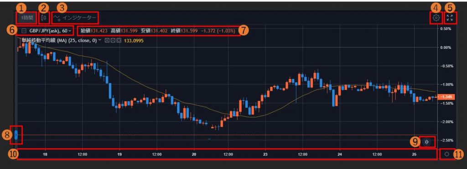Click the -1.00% price scale label
This screenshot has height=169, width=467.
(x=447, y=84)
